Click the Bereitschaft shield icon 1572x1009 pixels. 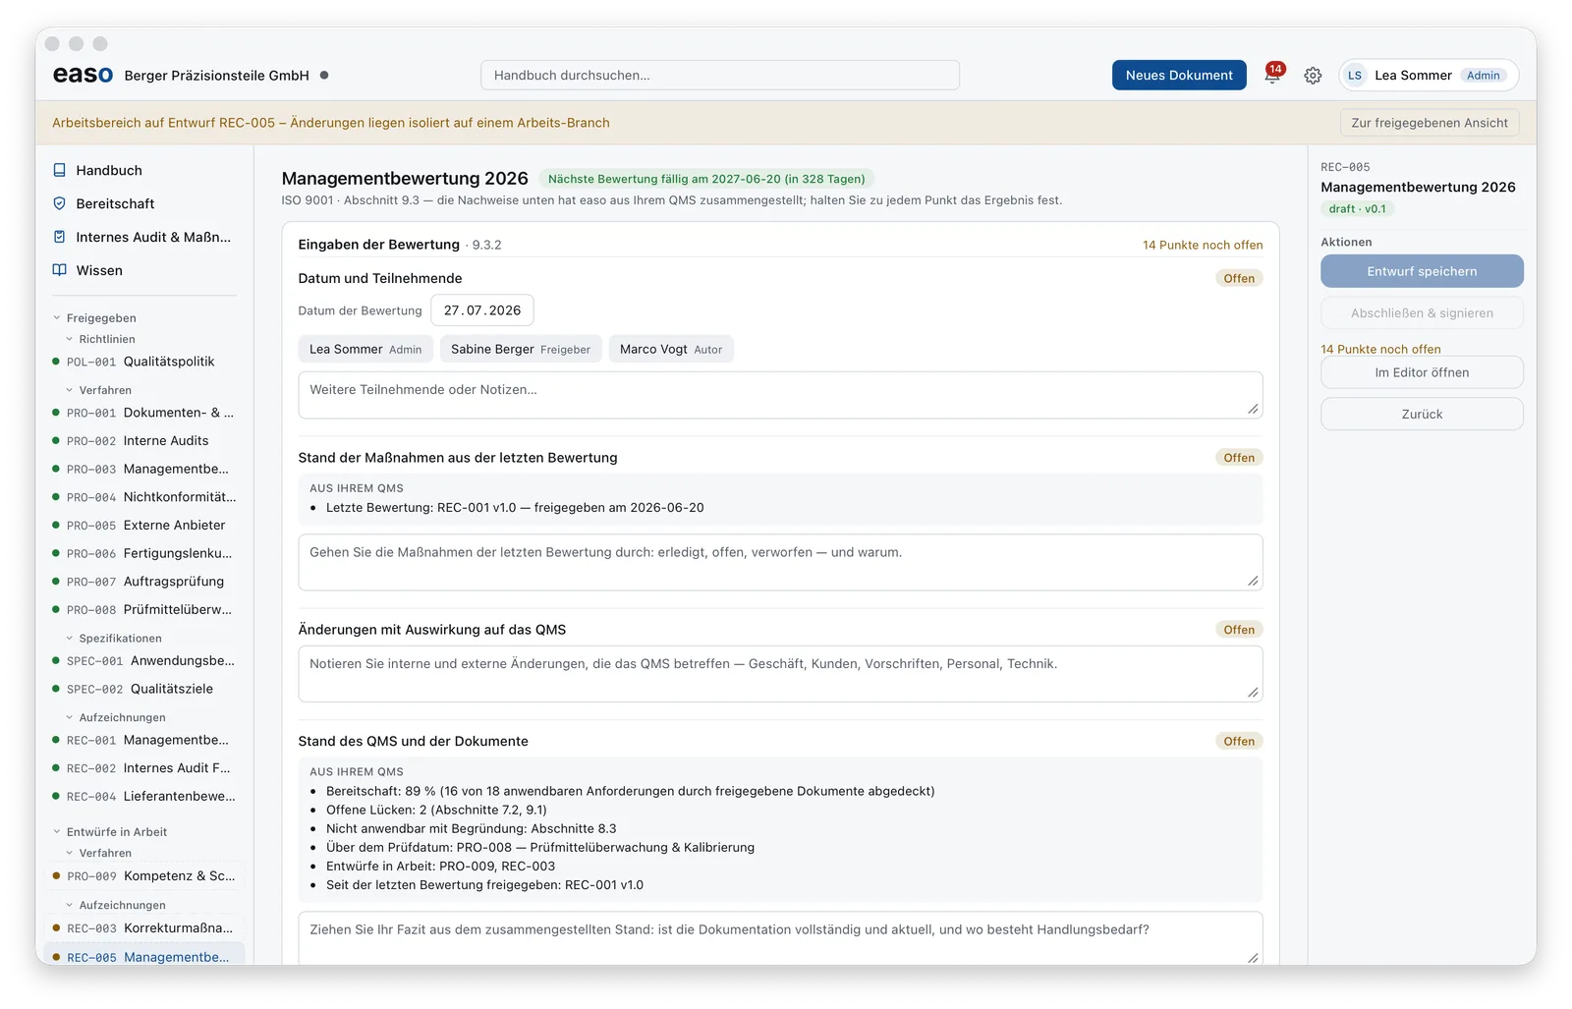[60, 203]
